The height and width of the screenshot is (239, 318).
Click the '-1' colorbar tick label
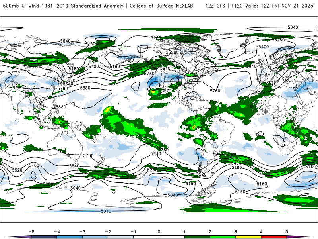pyautogui.click(x=134, y=232)
